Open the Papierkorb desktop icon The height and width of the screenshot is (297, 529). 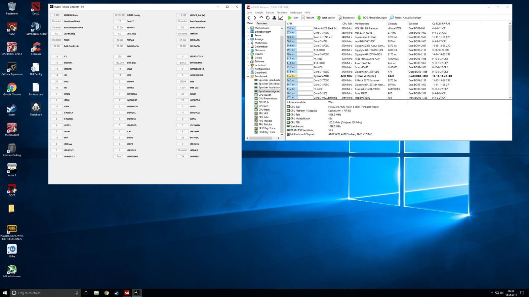(12, 9)
